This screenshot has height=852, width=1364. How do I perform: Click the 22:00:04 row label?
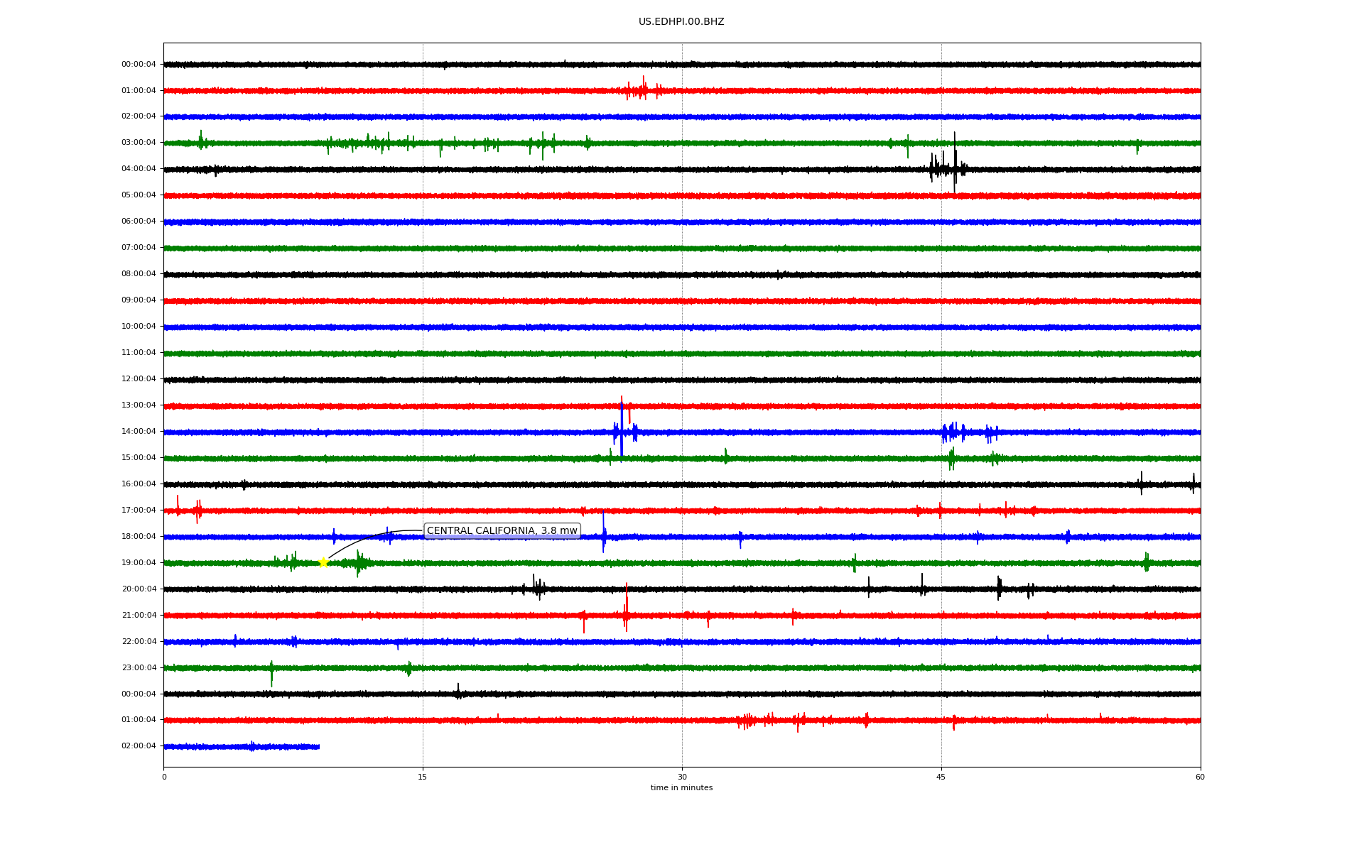pos(139,642)
